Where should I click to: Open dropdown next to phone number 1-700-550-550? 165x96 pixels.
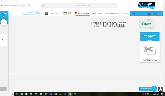click(1, 5)
